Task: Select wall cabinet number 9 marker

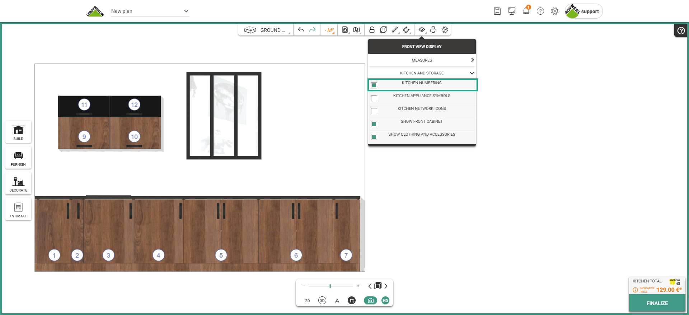Action: click(84, 136)
